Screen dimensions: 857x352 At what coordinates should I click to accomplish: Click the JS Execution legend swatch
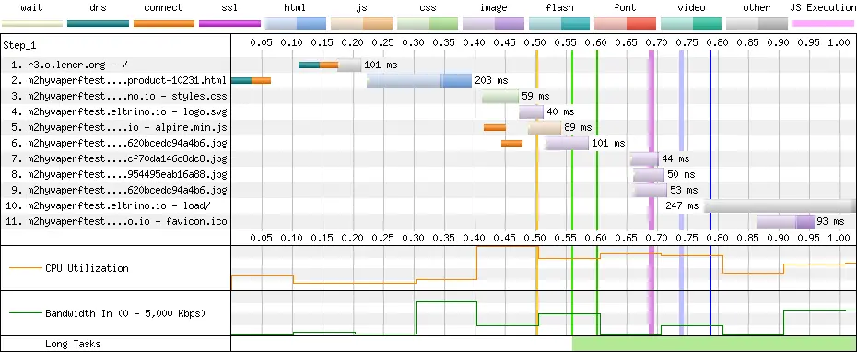pos(823,24)
